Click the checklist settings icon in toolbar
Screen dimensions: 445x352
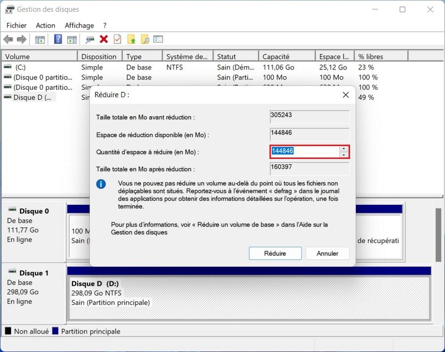[x=158, y=39]
